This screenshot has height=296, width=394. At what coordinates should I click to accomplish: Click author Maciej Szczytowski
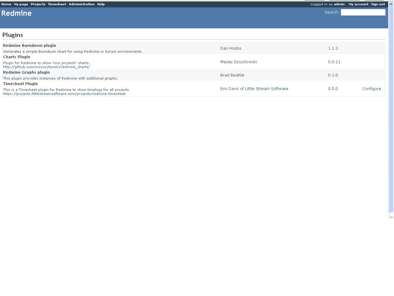coord(239,62)
